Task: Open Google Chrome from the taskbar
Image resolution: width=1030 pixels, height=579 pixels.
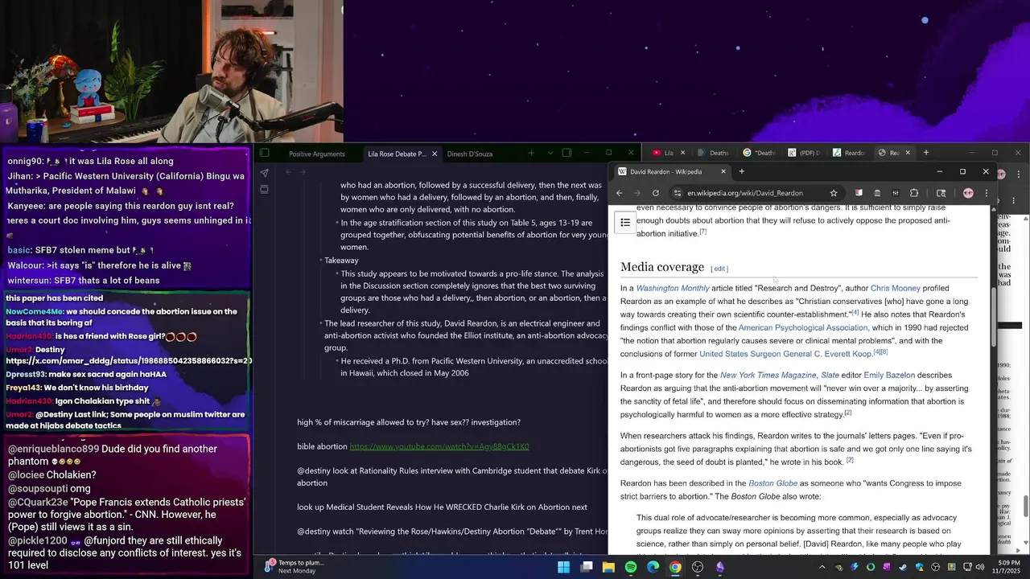Action: point(675,567)
